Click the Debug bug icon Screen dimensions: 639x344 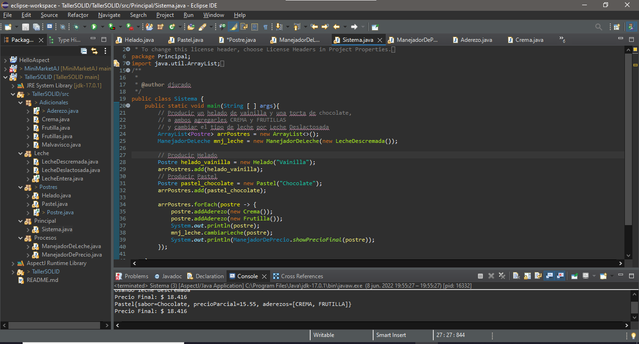click(x=77, y=27)
